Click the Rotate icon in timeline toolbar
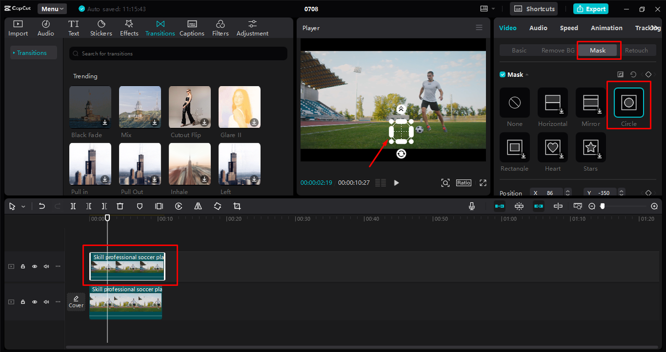The width and height of the screenshot is (666, 352). click(x=217, y=206)
